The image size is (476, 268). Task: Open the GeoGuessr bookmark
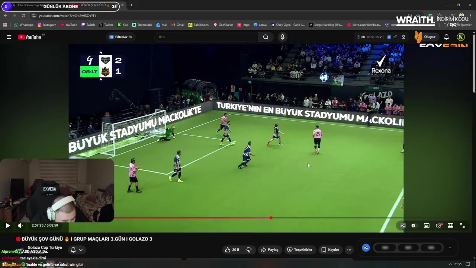point(223,25)
